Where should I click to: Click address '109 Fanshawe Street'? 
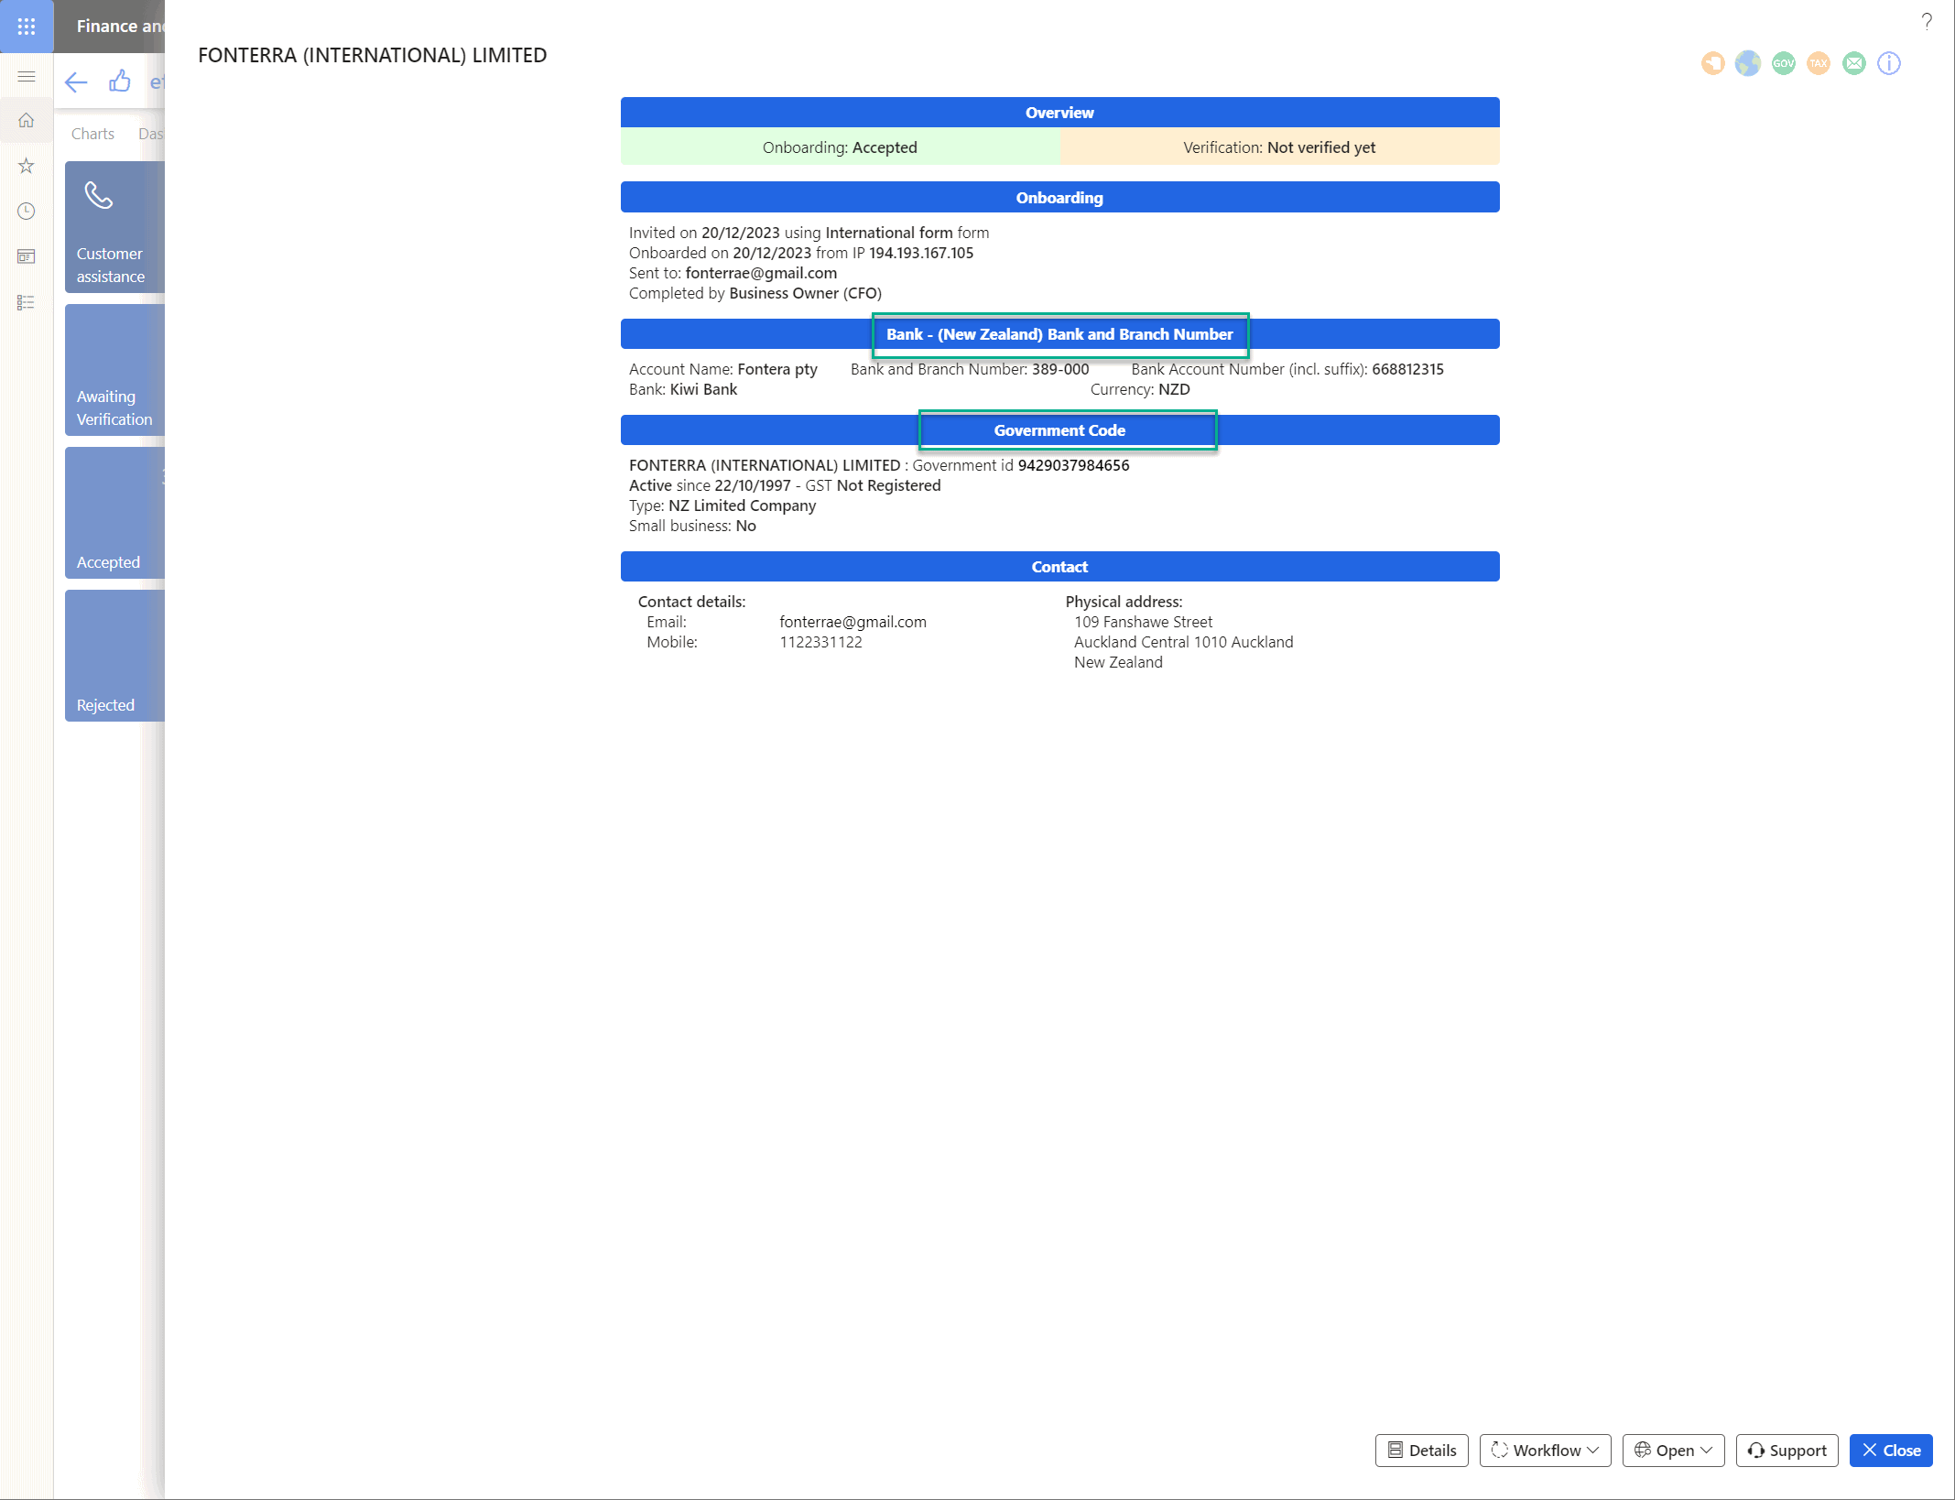click(x=1143, y=622)
